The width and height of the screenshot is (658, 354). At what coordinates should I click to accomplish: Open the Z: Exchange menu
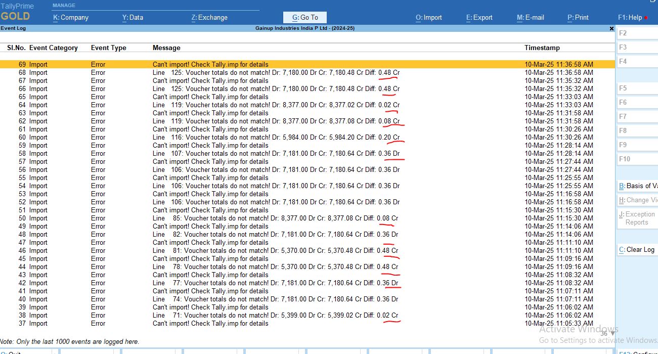click(x=209, y=17)
